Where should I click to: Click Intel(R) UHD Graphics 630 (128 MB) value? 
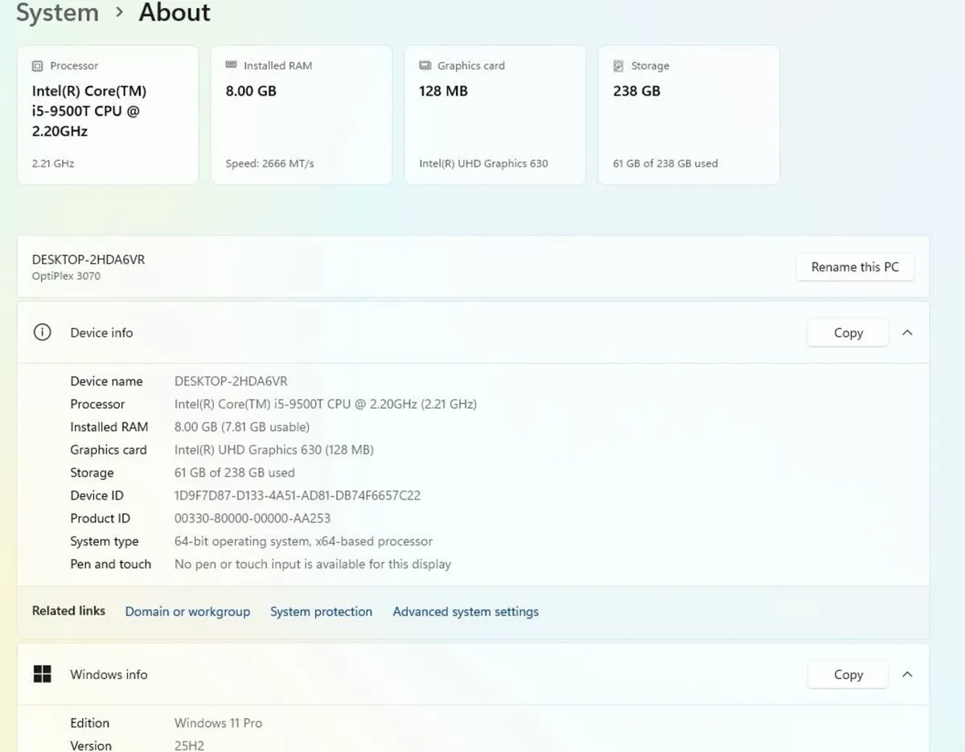coord(274,450)
